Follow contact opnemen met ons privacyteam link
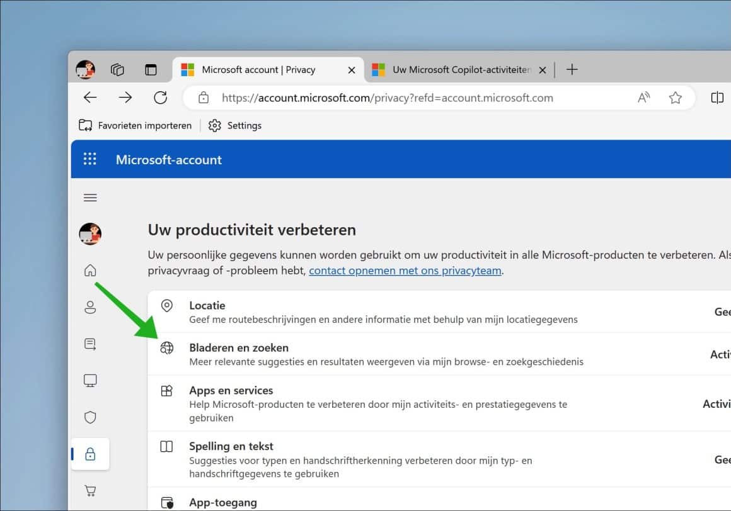This screenshot has width=731, height=511. pyautogui.click(x=405, y=271)
